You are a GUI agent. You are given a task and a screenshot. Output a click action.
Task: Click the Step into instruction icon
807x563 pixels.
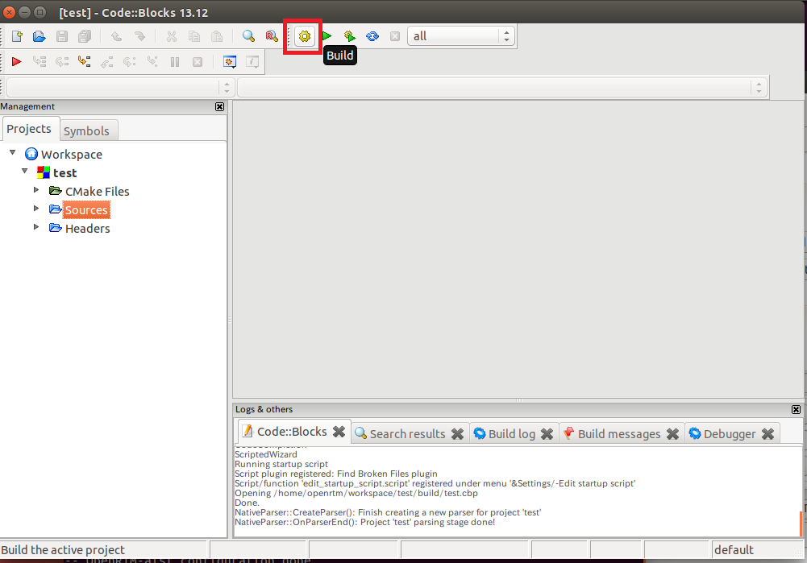pyautogui.click(x=152, y=62)
